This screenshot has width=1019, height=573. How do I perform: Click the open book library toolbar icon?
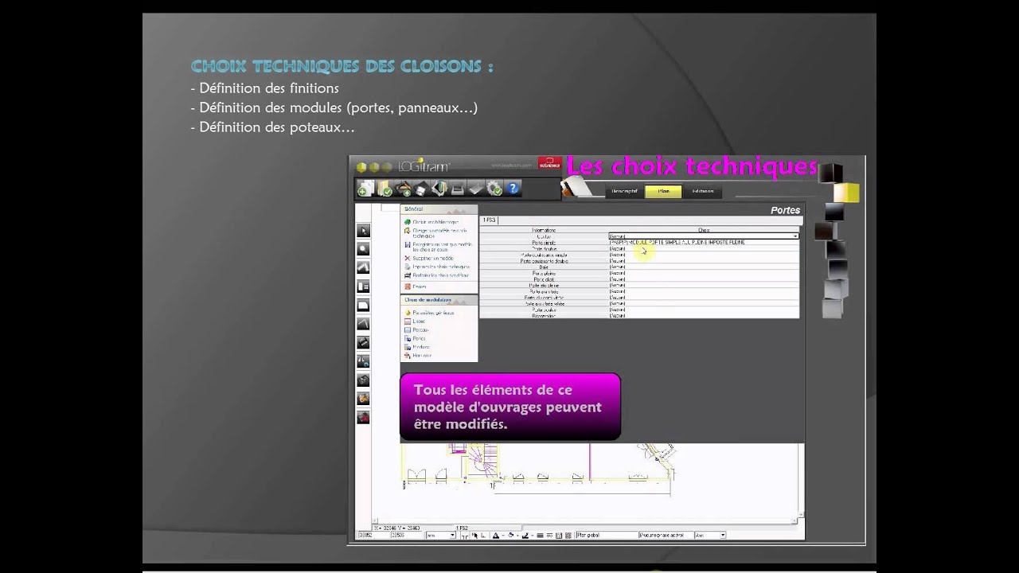pos(439,189)
